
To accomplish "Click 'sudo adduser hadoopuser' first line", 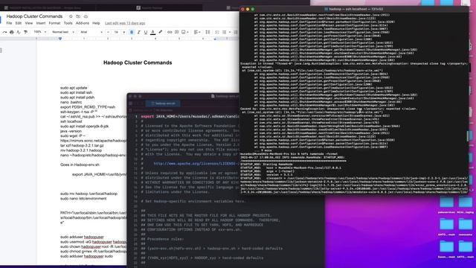I will (x=82, y=237).
